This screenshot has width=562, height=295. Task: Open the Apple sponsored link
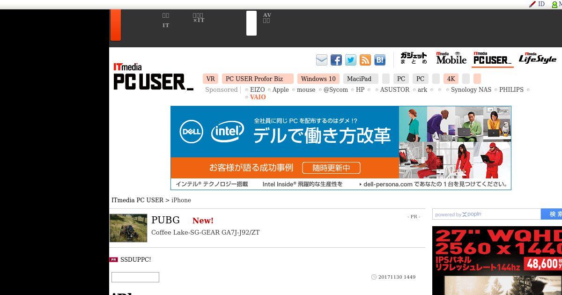[281, 89]
